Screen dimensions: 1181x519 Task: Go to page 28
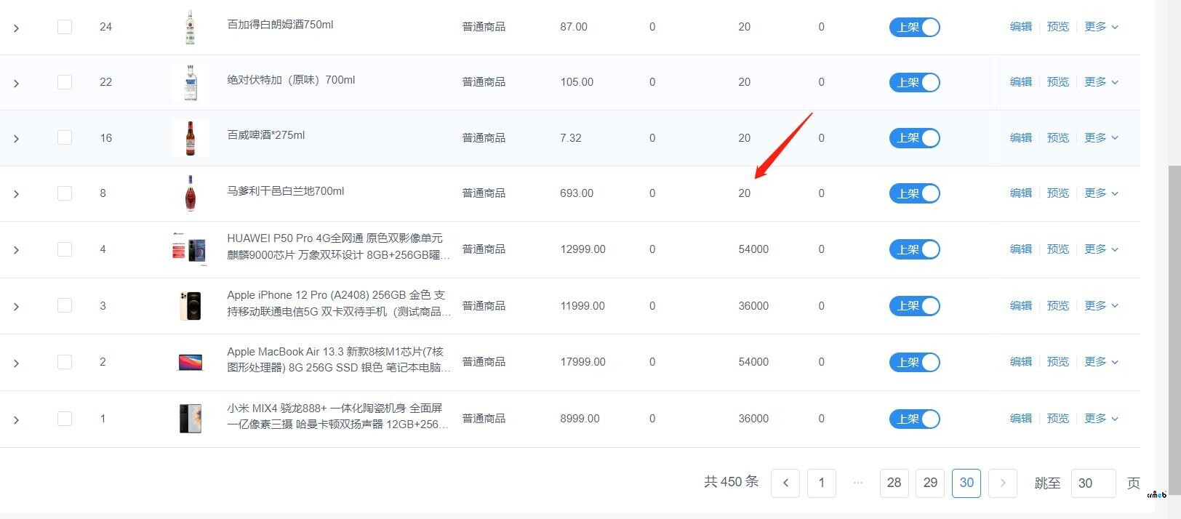(894, 483)
